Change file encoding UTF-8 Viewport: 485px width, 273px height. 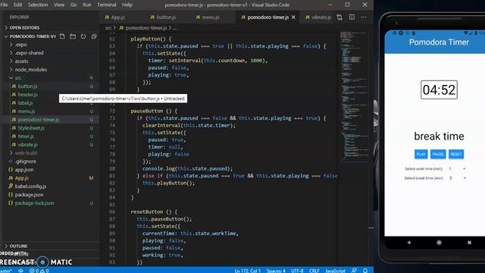point(297,271)
